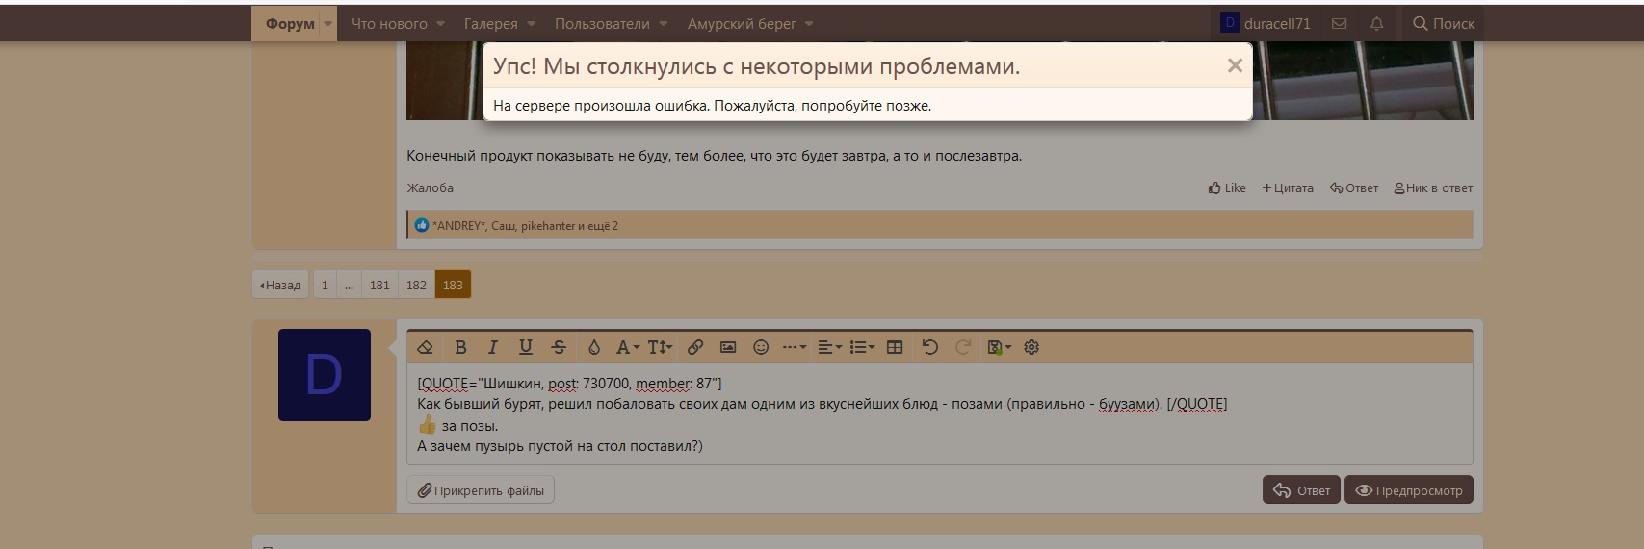
Task: Open the Амурский берег menu
Action: (742, 24)
